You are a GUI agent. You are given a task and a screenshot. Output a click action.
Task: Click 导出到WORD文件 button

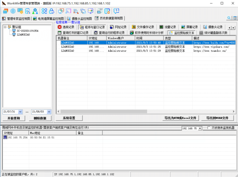217,118
